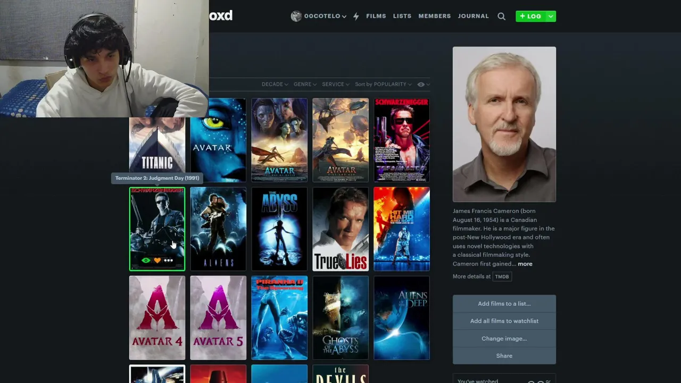Open the SERVICE filter dropdown
681x383 pixels.
click(x=336, y=85)
